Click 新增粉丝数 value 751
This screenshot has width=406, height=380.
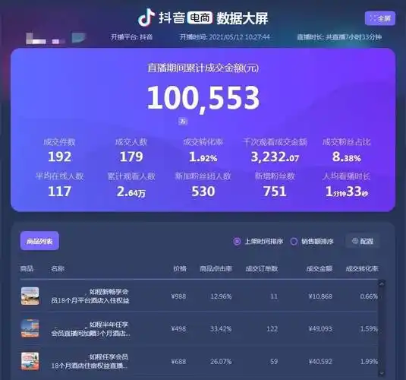coord(275,192)
